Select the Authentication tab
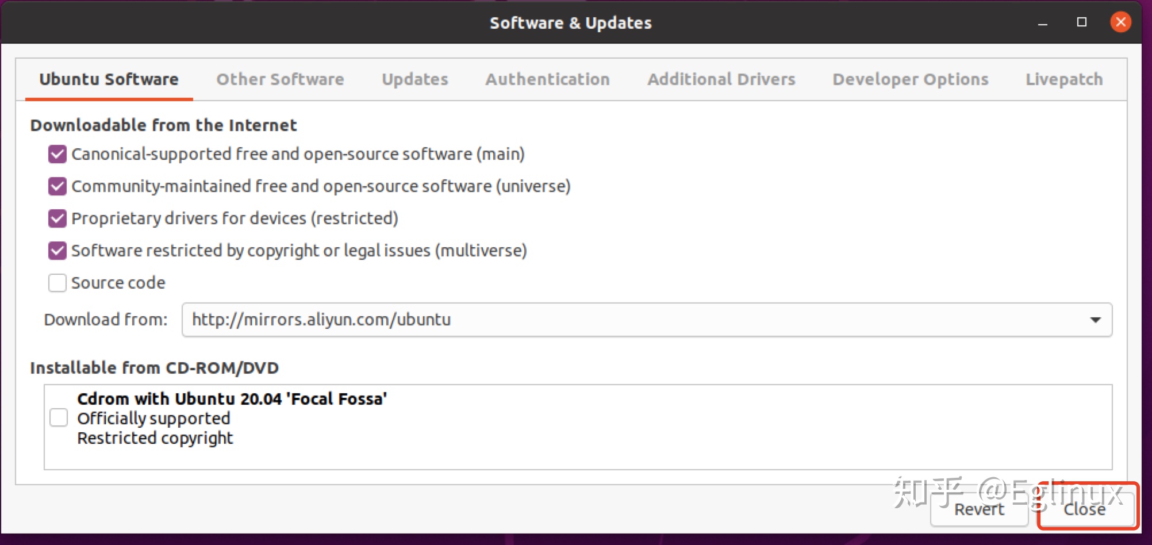This screenshot has height=545, width=1152. tap(547, 79)
